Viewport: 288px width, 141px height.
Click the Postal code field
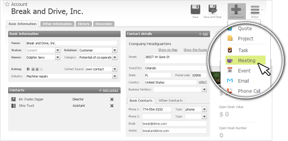199,75
